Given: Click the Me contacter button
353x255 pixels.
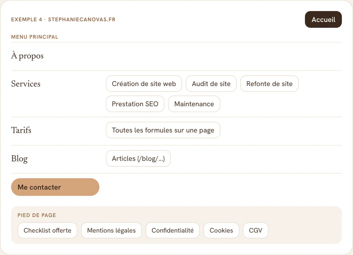Looking at the screenshot, I should pos(55,187).
